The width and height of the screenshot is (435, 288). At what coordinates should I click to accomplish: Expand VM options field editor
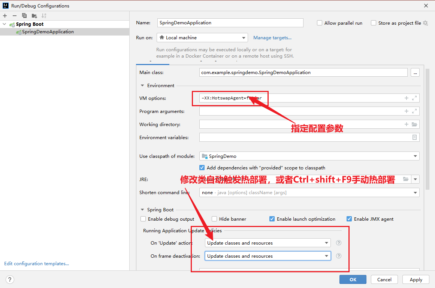coord(414,98)
